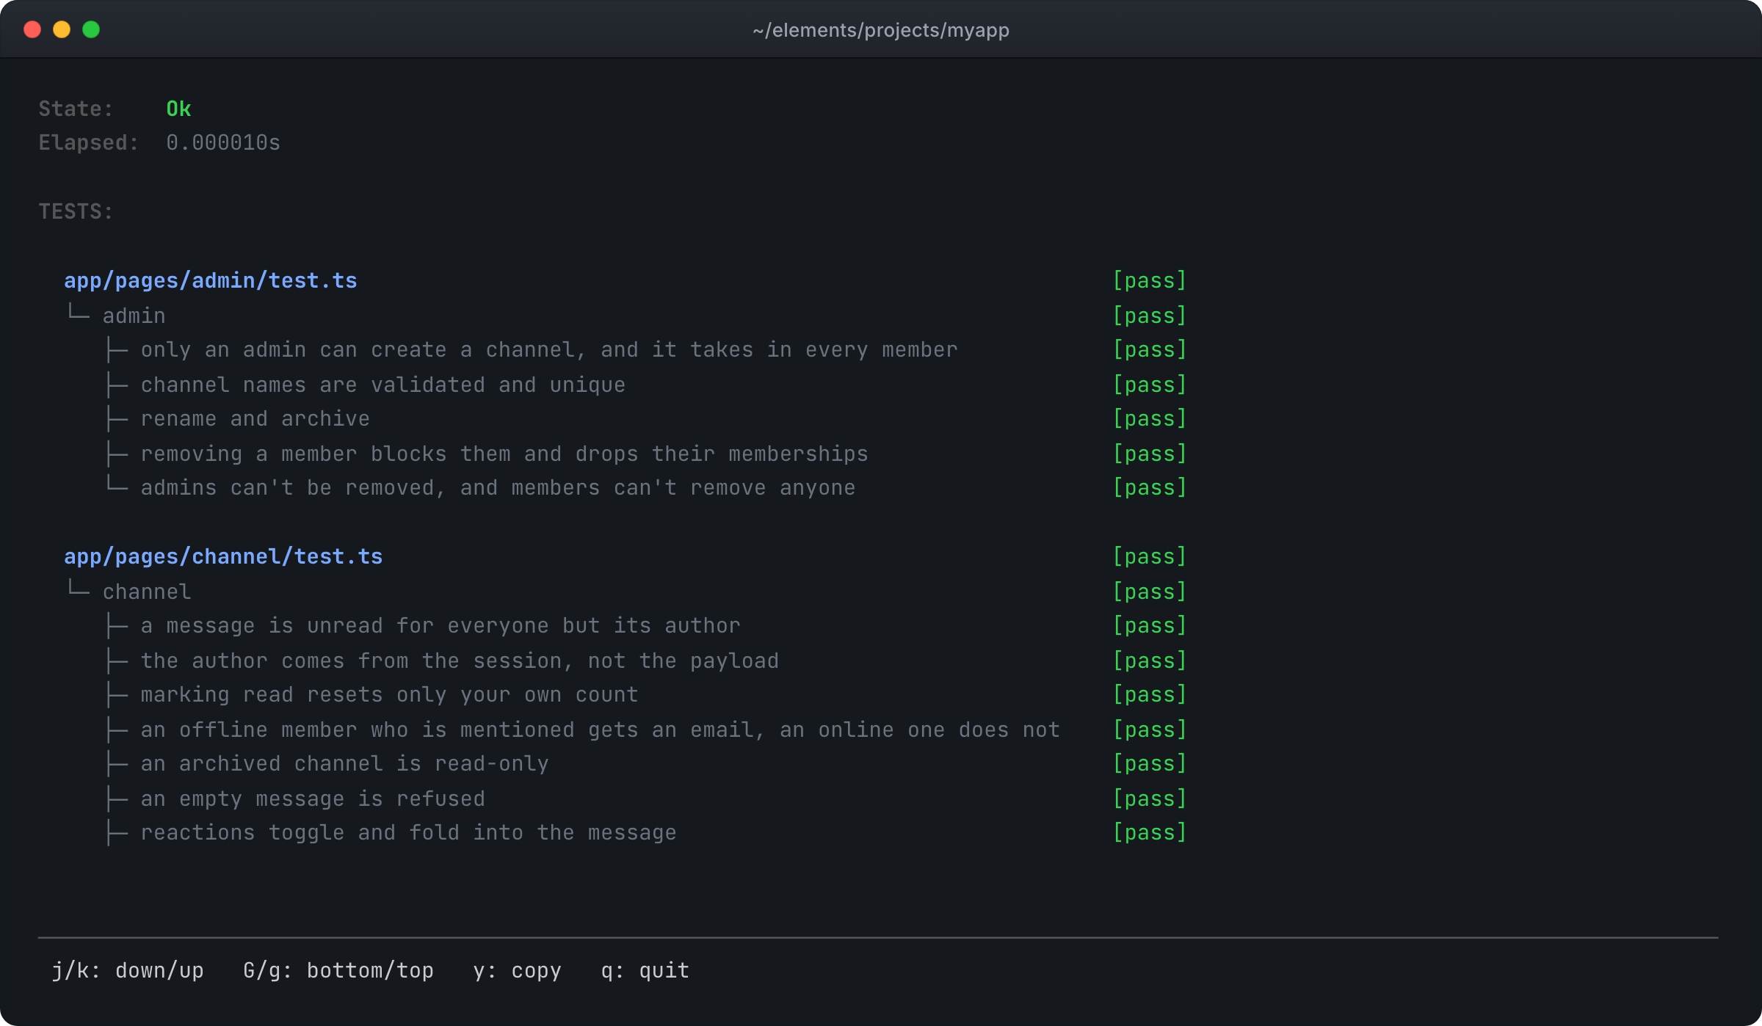Click the j/k: down/up shortcut hint
The image size is (1762, 1026).
click(x=128, y=970)
